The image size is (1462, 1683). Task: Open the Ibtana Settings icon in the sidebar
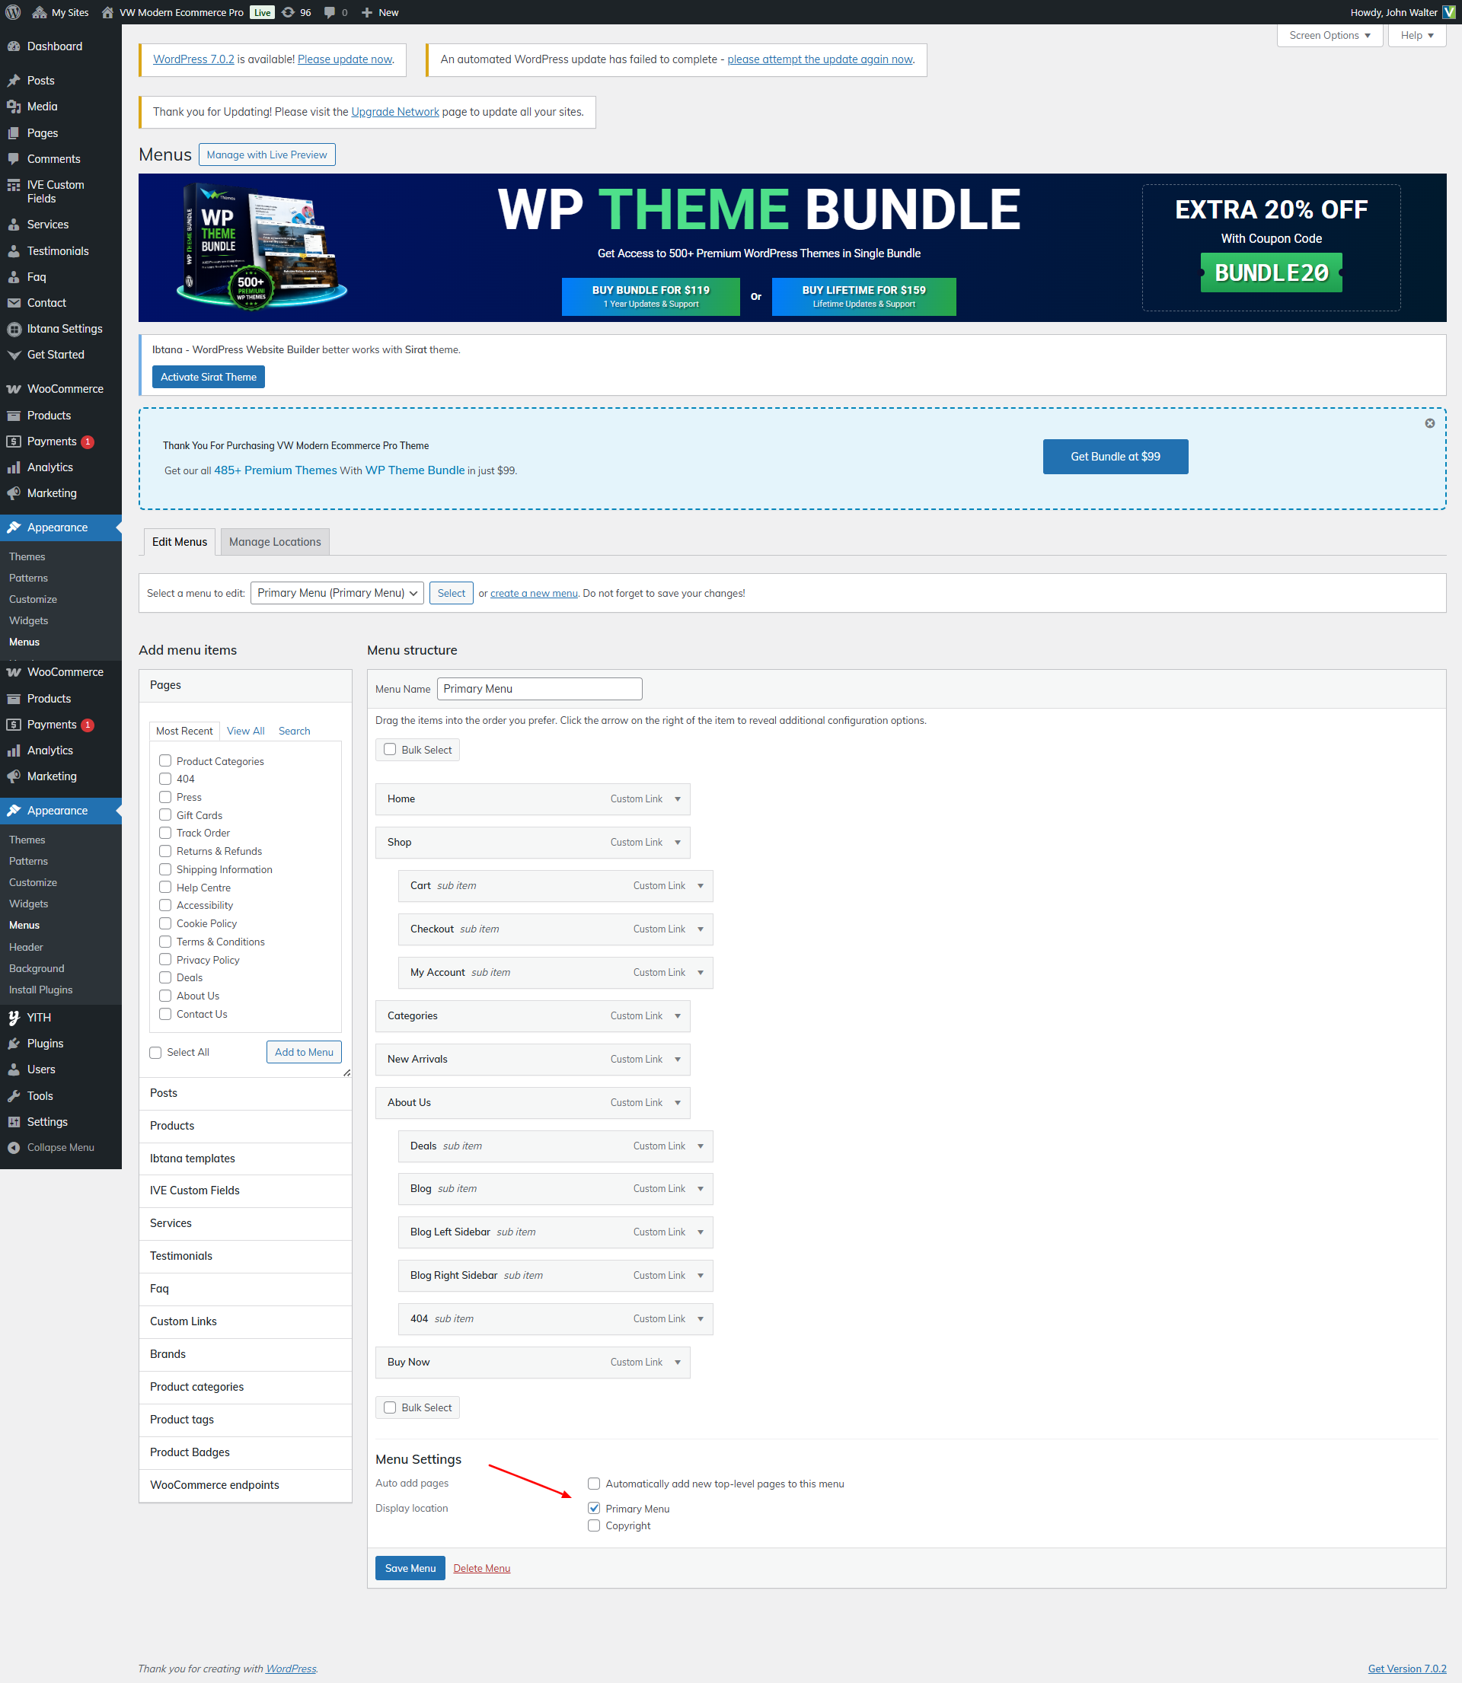coord(14,329)
